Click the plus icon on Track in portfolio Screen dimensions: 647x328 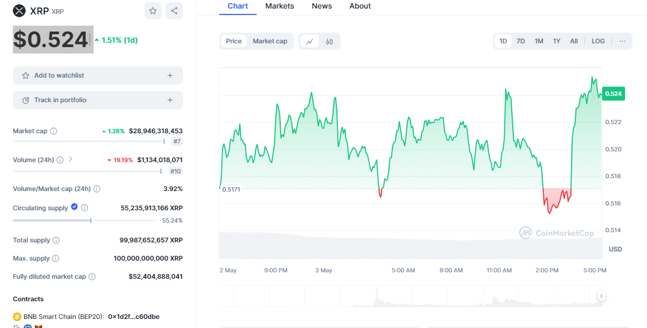(170, 100)
